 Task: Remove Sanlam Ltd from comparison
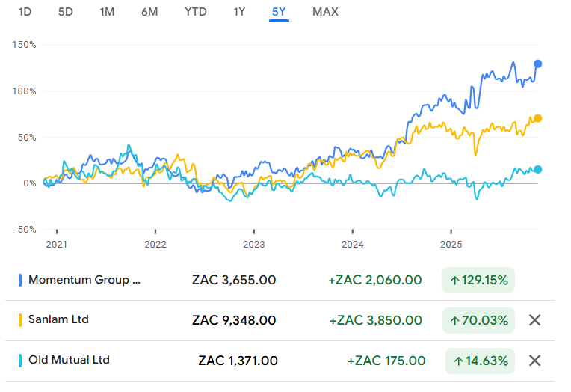pos(534,320)
